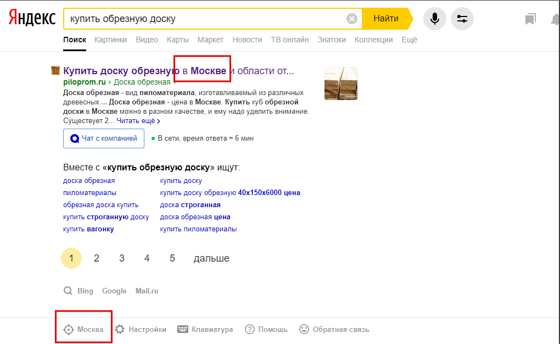Open Обратная связь feedback link
Image resolution: width=560 pixels, height=344 pixels.
tap(334, 330)
